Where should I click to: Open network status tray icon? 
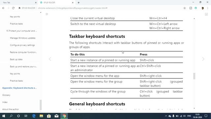(x=181, y=116)
